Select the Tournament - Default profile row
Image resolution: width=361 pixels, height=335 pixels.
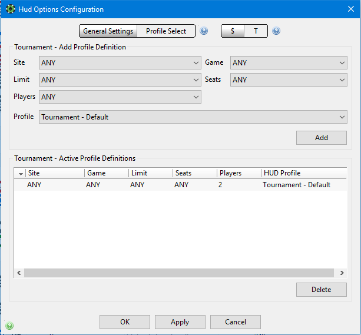point(180,185)
